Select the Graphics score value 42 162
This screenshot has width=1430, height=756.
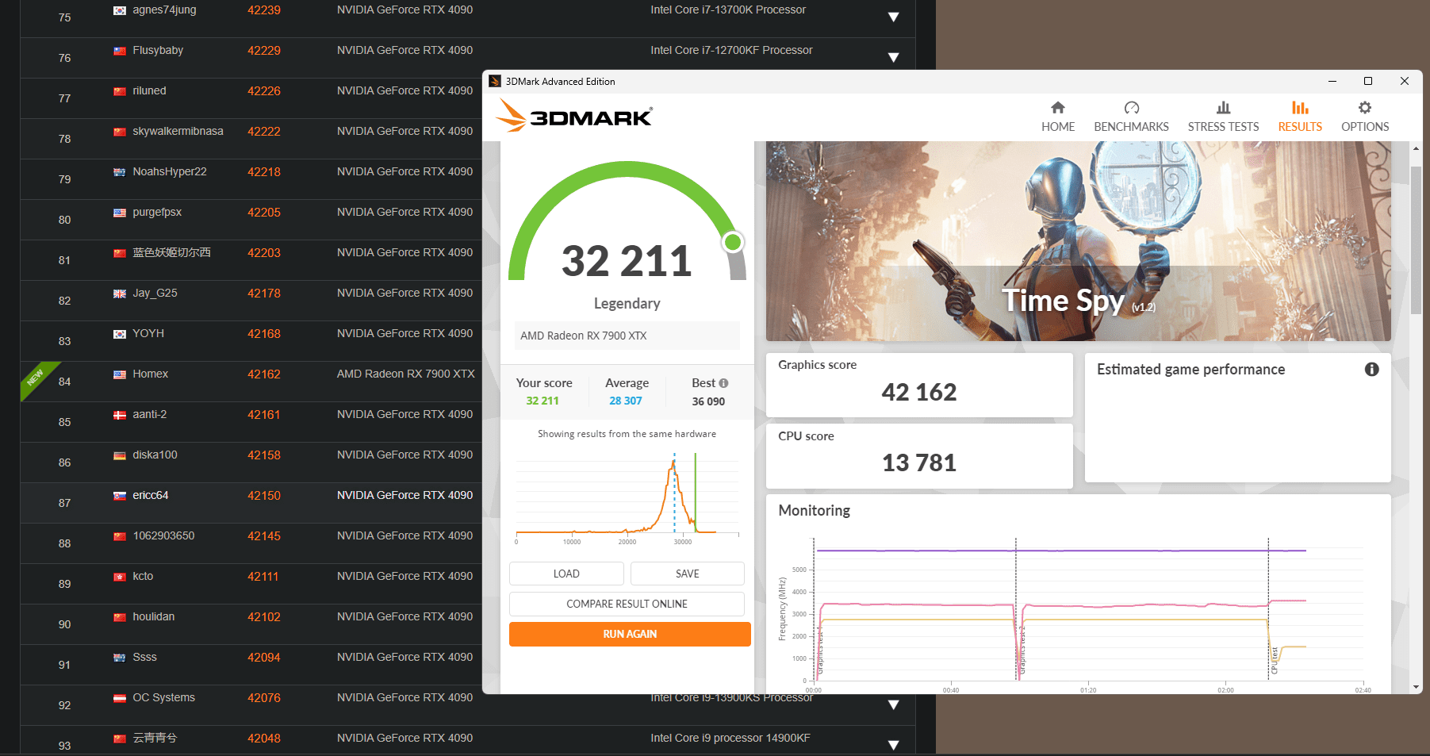point(919,392)
